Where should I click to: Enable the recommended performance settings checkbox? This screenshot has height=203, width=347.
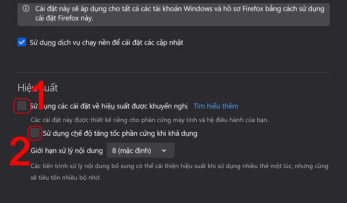pos(22,105)
